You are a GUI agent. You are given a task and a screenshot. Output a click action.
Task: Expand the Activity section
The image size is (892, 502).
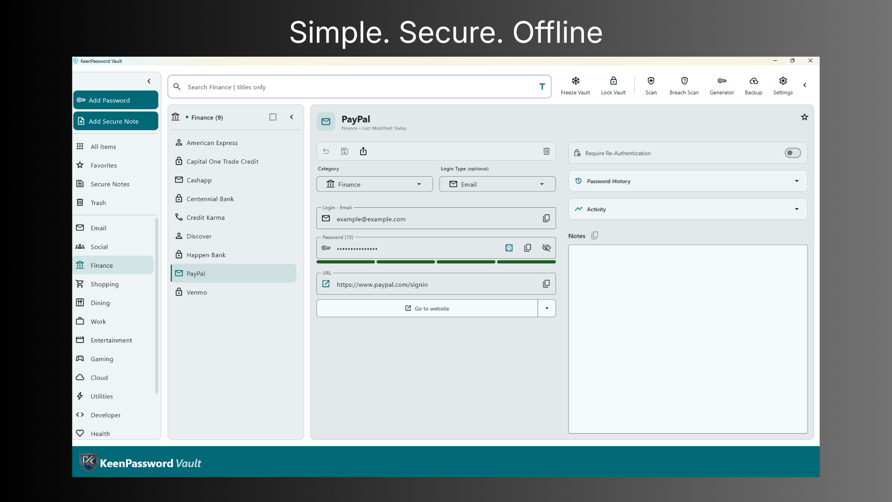coord(688,209)
